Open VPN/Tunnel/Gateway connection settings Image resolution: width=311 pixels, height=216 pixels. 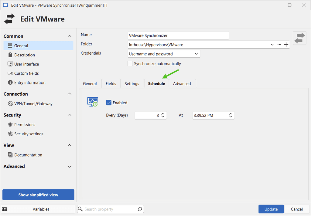click(x=33, y=103)
